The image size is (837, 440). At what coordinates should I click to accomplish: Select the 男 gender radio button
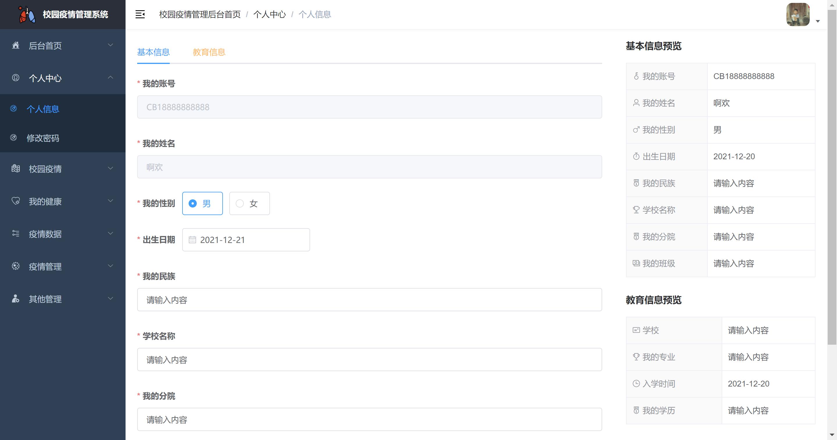click(193, 203)
